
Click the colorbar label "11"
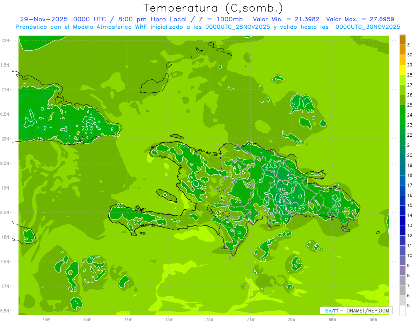pos(410,245)
